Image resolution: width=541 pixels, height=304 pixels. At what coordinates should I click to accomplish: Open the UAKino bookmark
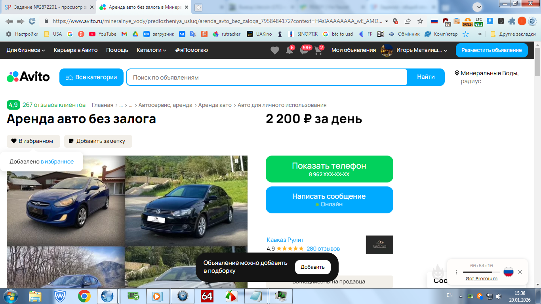coord(259,34)
